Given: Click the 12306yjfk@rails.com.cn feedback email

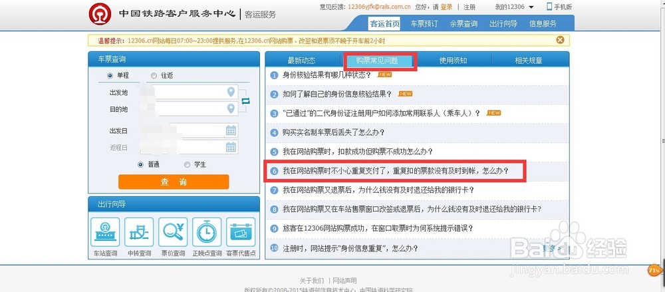Looking at the screenshot, I should pyautogui.click(x=379, y=7).
